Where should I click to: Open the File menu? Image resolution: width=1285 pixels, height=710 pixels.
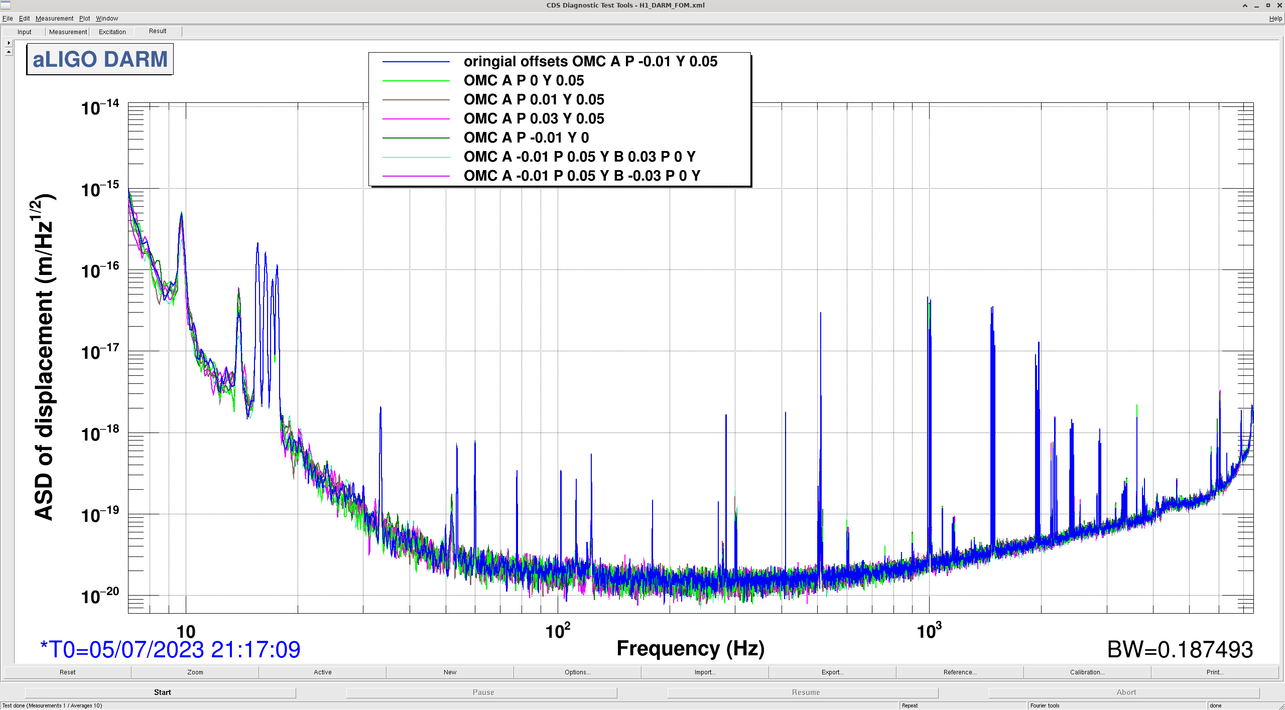tap(8, 19)
